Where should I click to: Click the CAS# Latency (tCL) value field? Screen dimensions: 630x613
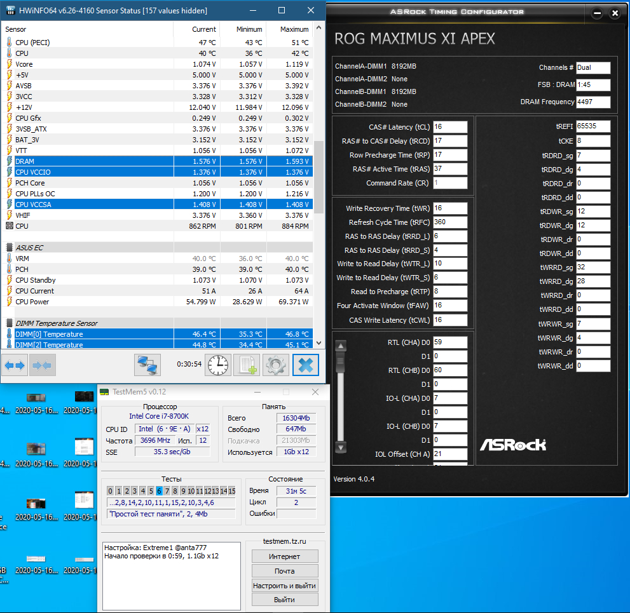450,127
